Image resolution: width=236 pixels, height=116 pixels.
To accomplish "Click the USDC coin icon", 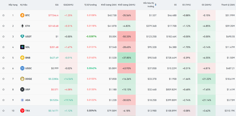I will [22, 68].
